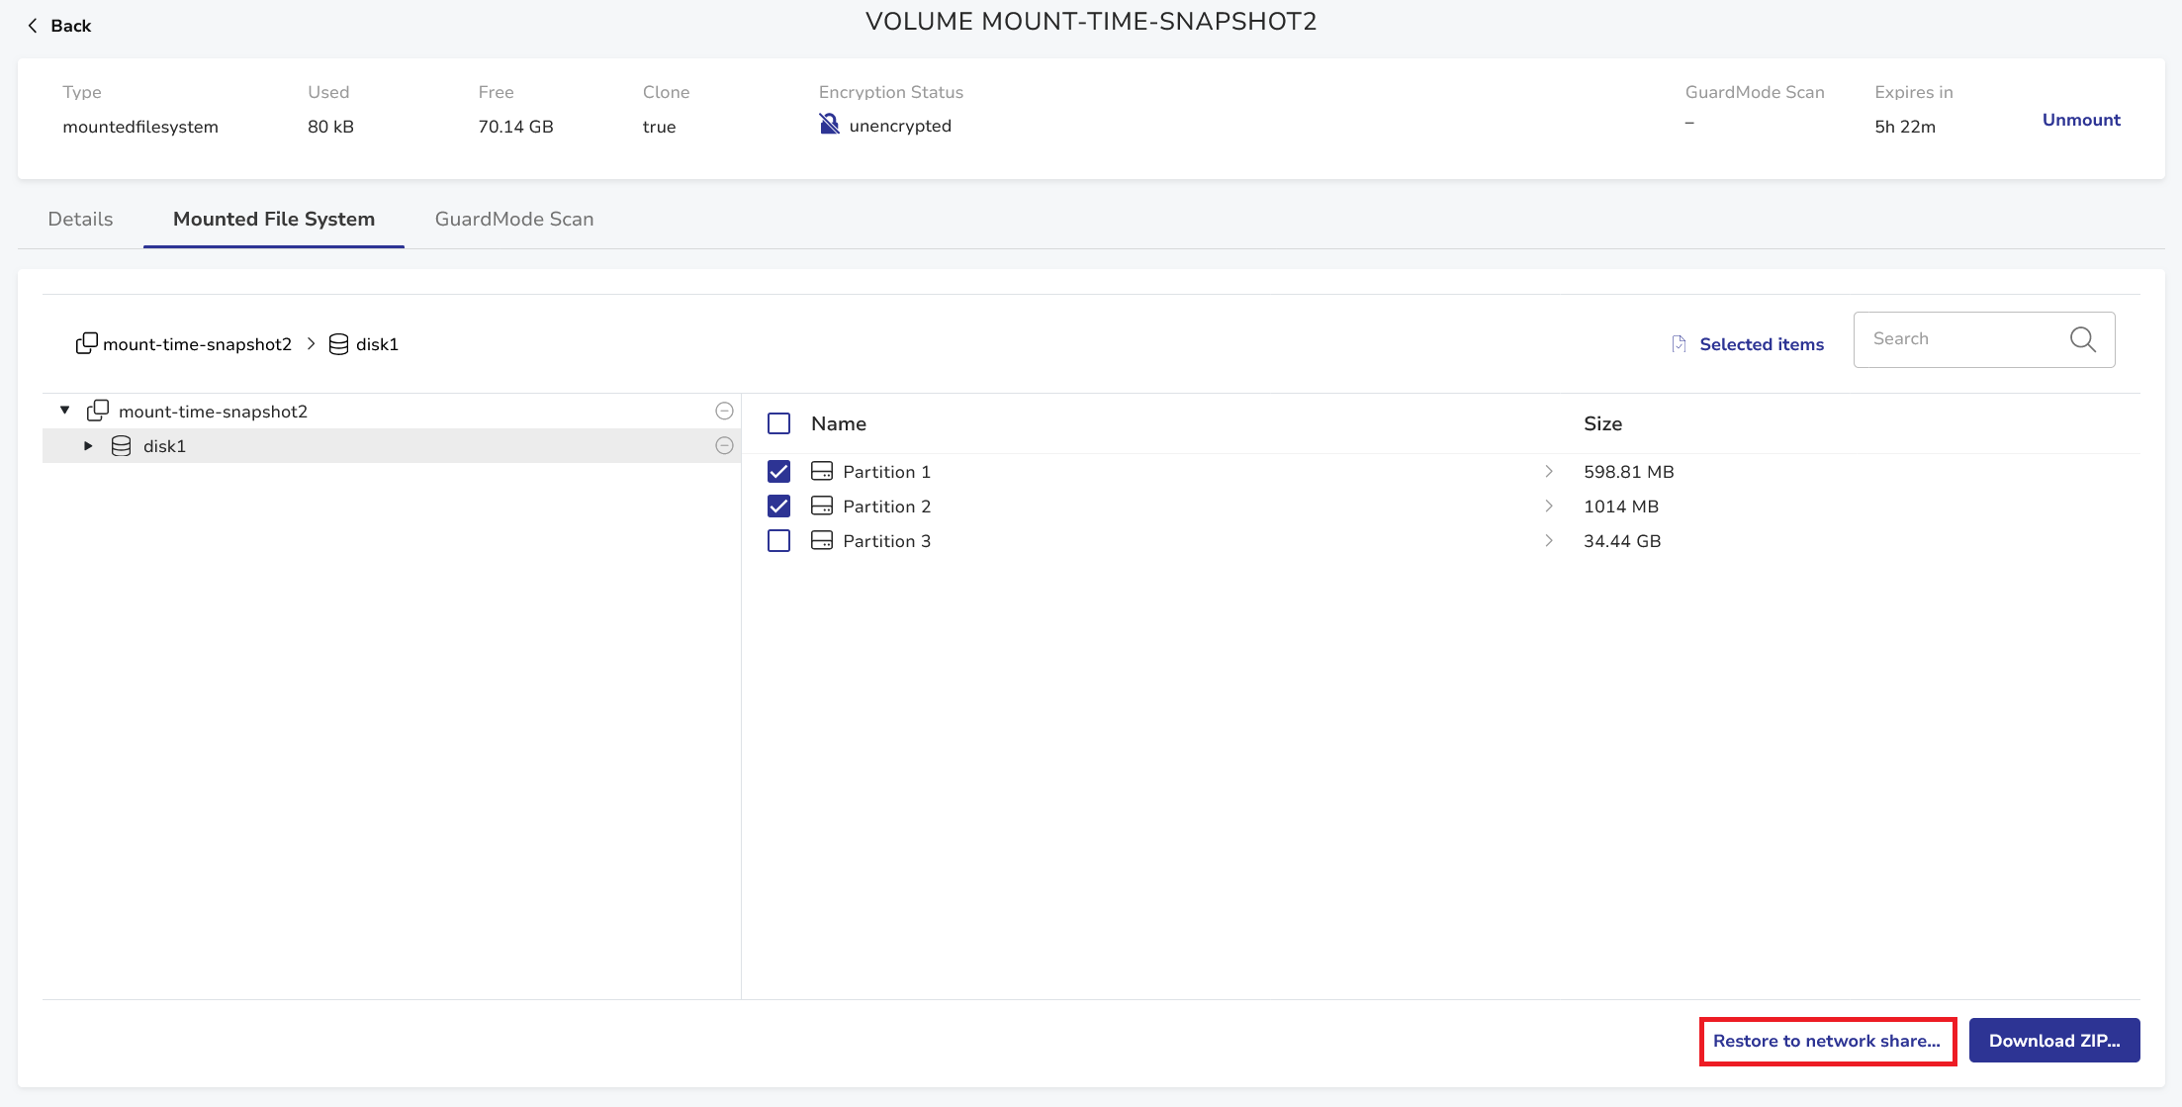Click the minus circle beside mount-time-snapshot2
The width and height of the screenshot is (2182, 1107).
click(724, 411)
